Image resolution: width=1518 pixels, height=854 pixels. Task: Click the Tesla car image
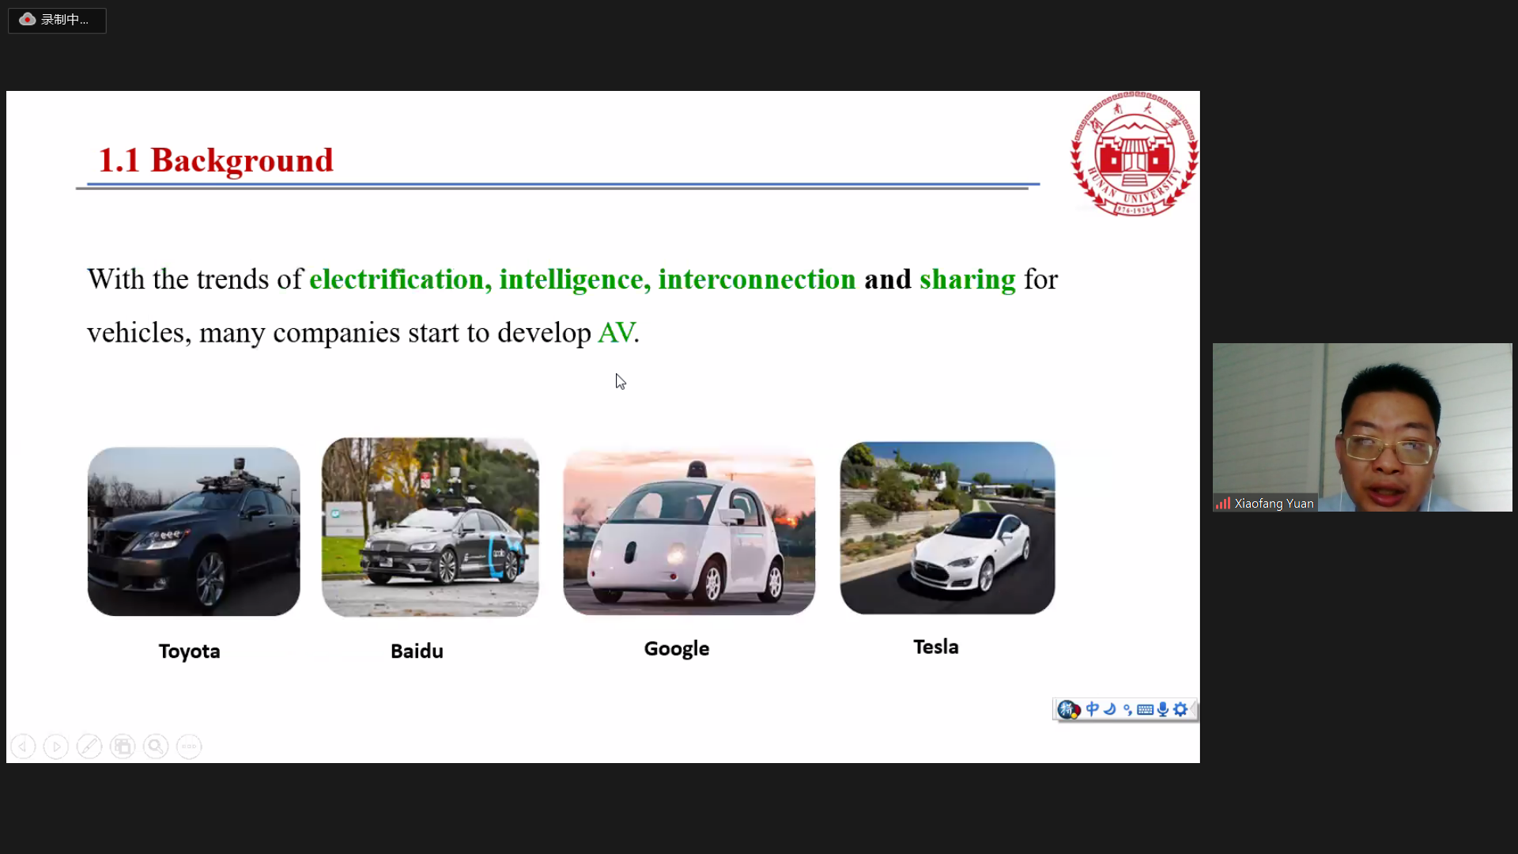(947, 527)
